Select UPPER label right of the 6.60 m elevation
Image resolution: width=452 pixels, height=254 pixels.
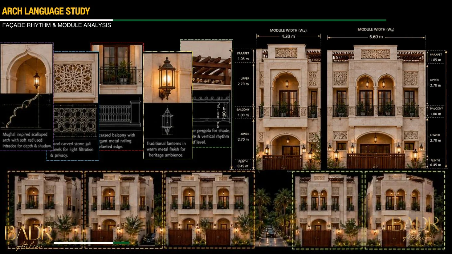(434, 80)
